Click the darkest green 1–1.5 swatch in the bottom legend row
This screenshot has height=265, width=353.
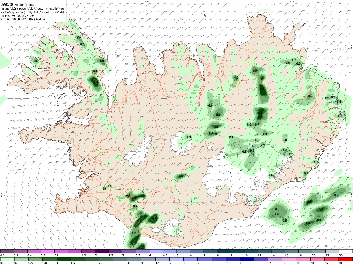click(x=64, y=259)
